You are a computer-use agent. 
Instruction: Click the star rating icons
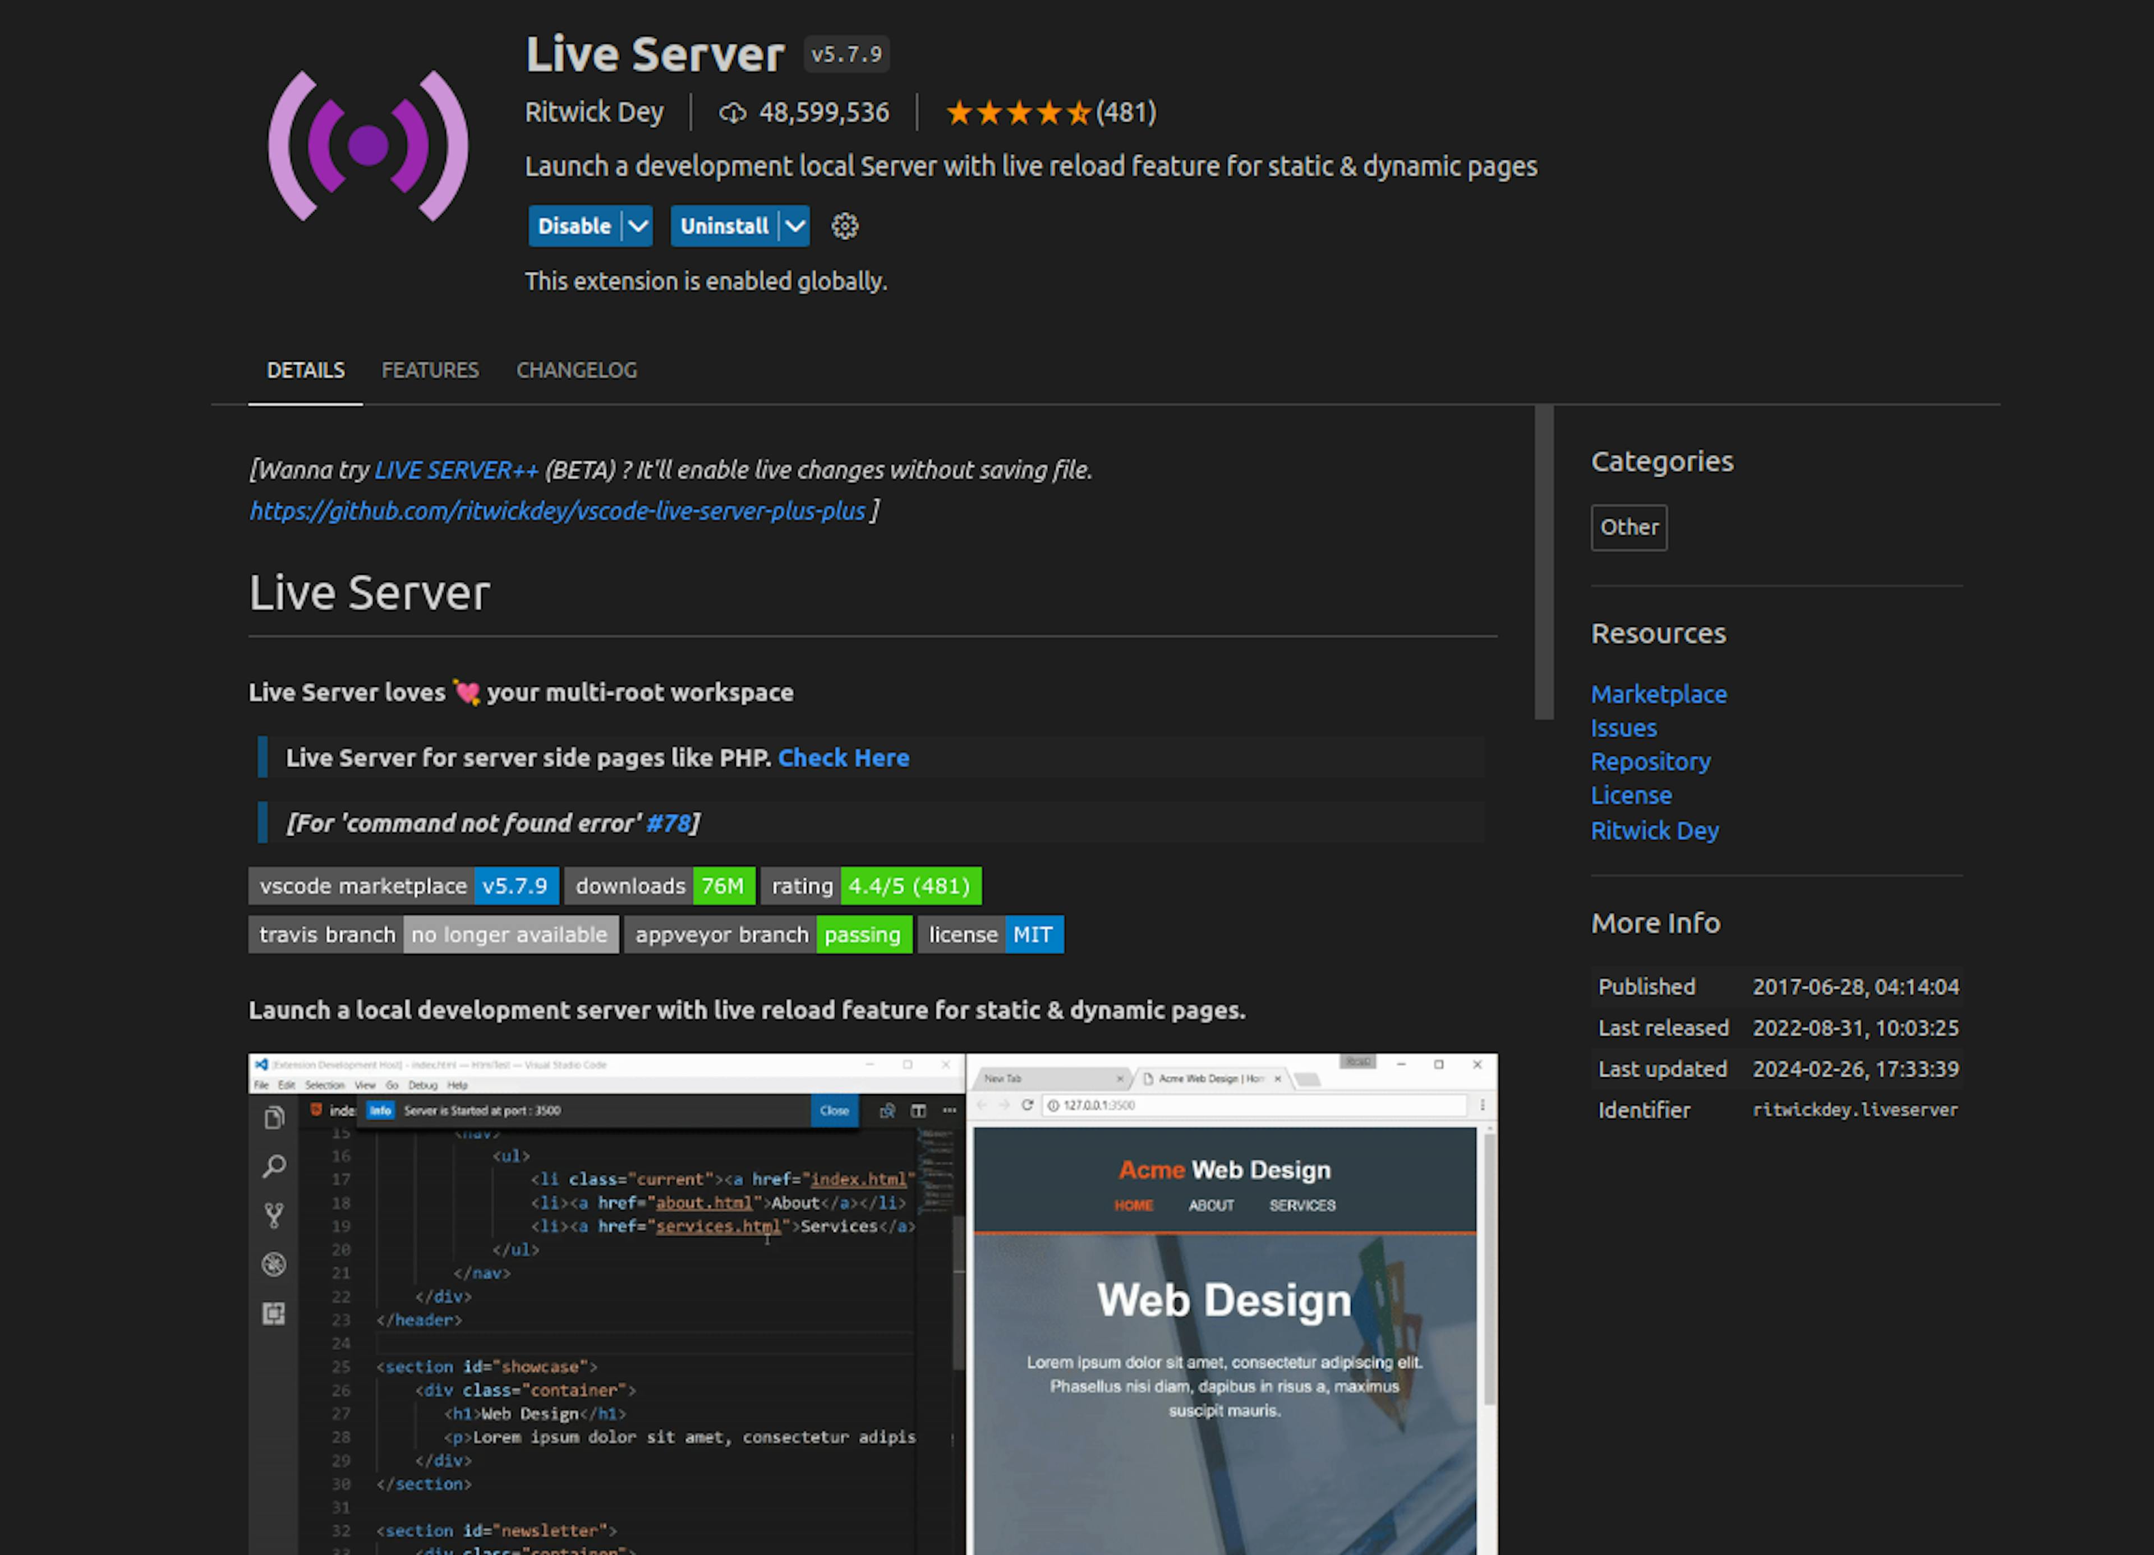1018,113
